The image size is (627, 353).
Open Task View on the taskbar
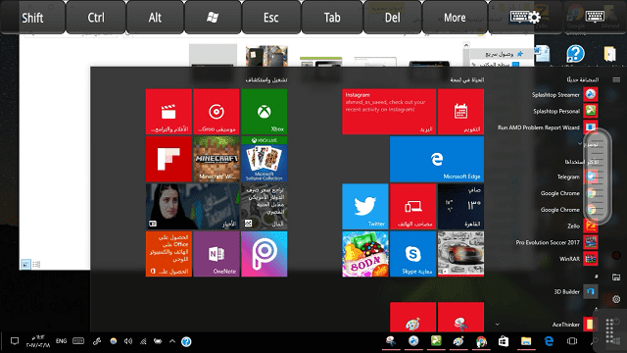click(x=572, y=341)
